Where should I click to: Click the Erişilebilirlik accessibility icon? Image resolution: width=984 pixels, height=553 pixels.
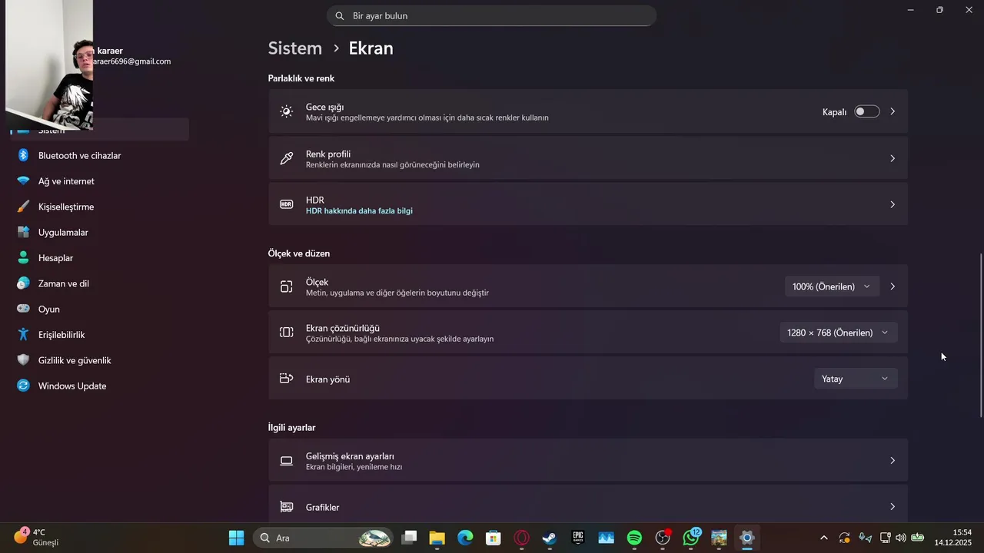[x=23, y=335]
